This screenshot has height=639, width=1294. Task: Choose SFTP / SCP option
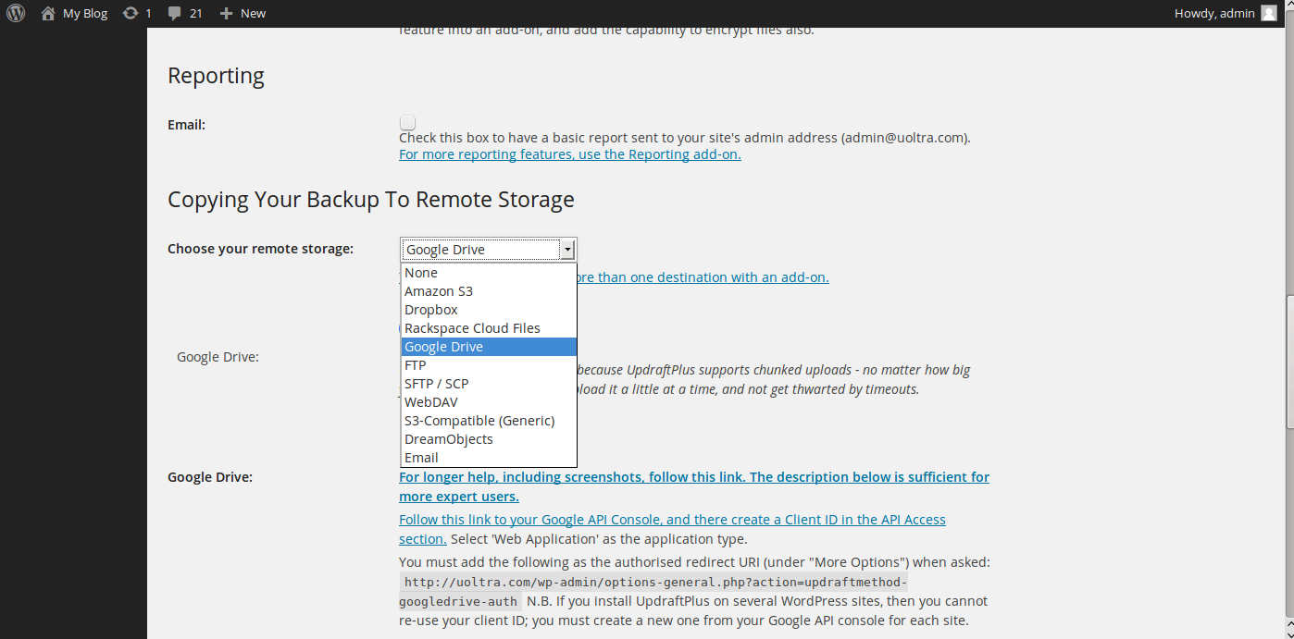pyautogui.click(x=437, y=384)
